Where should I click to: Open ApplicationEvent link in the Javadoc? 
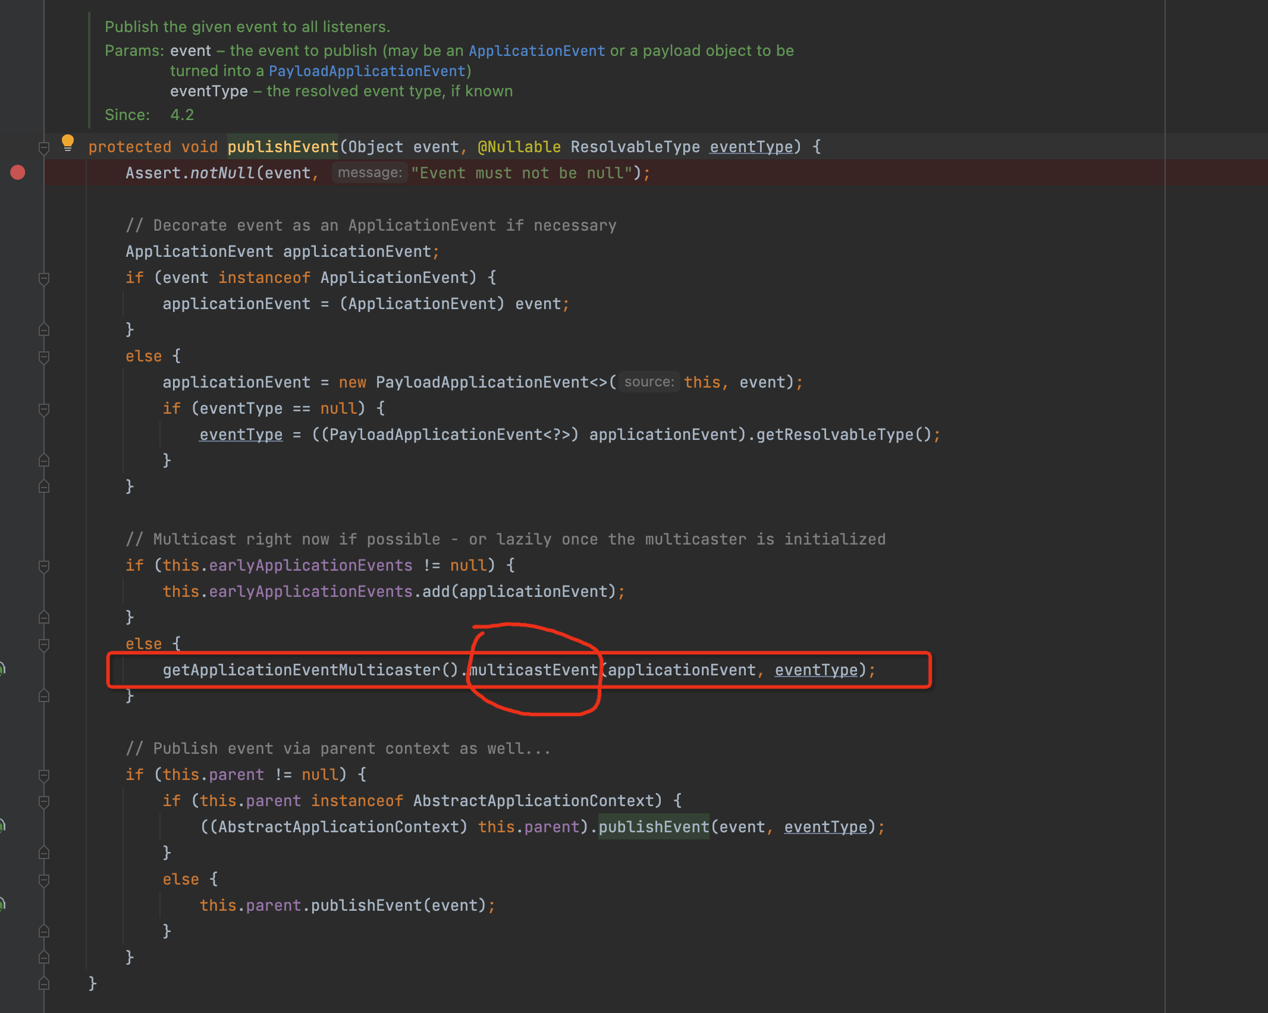536,51
